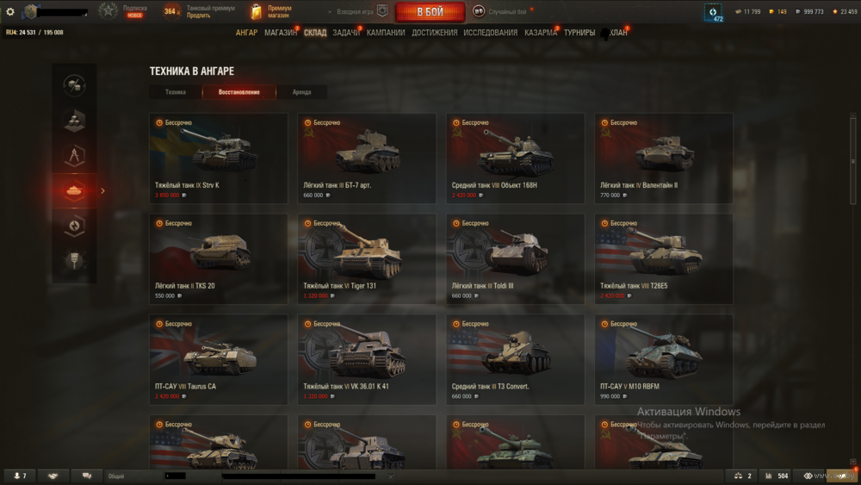Open the customization brush sidebar icon
The image size is (861, 485).
click(74, 260)
